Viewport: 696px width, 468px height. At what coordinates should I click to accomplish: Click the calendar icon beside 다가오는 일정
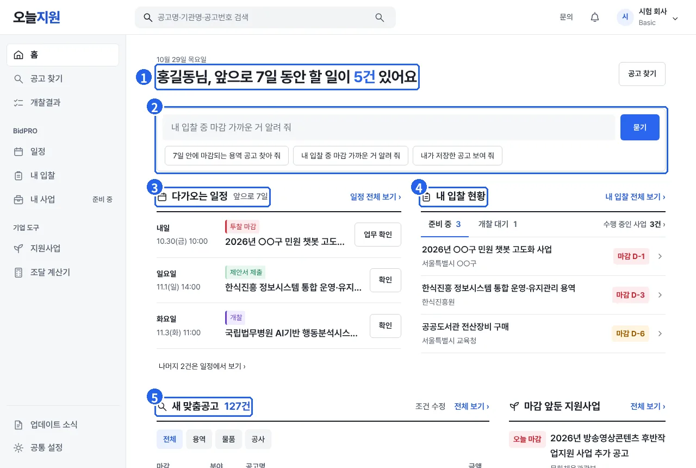point(162,197)
